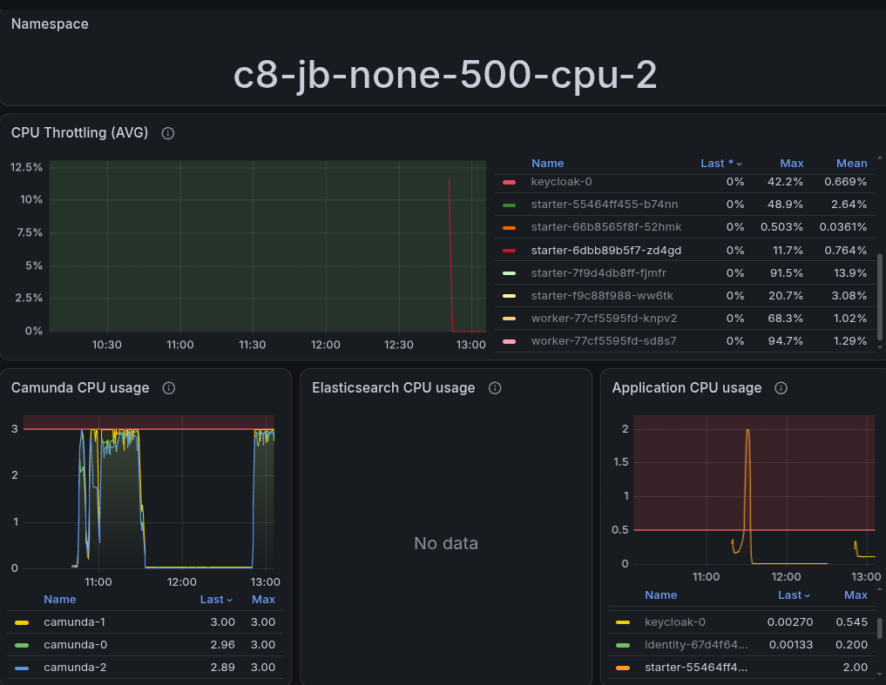Click the Elasticsearch CPU usage panel title
Screen dimensions: 886x685
pyautogui.click(x=393, y=388)
